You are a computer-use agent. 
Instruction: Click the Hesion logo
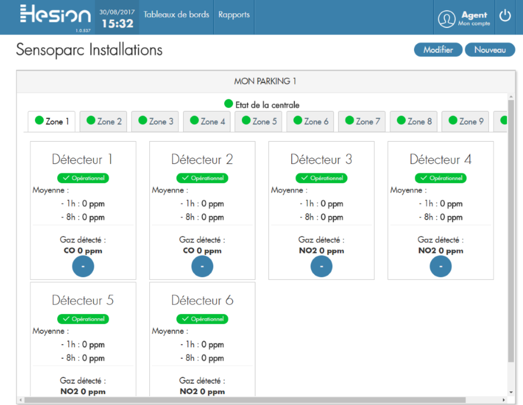(x=55, y=15)
